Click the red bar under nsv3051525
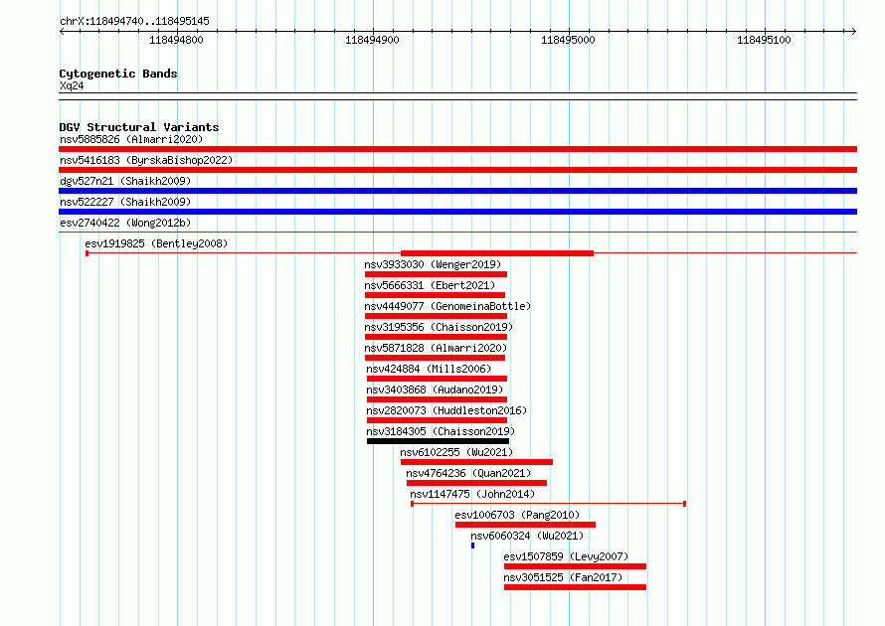This screenshot has height=626, width=885. [x=575, y=587]
